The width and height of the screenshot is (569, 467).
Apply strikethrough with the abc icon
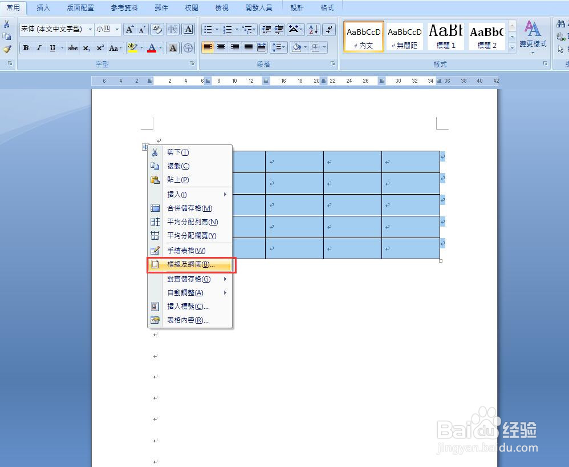pos(72,48)
